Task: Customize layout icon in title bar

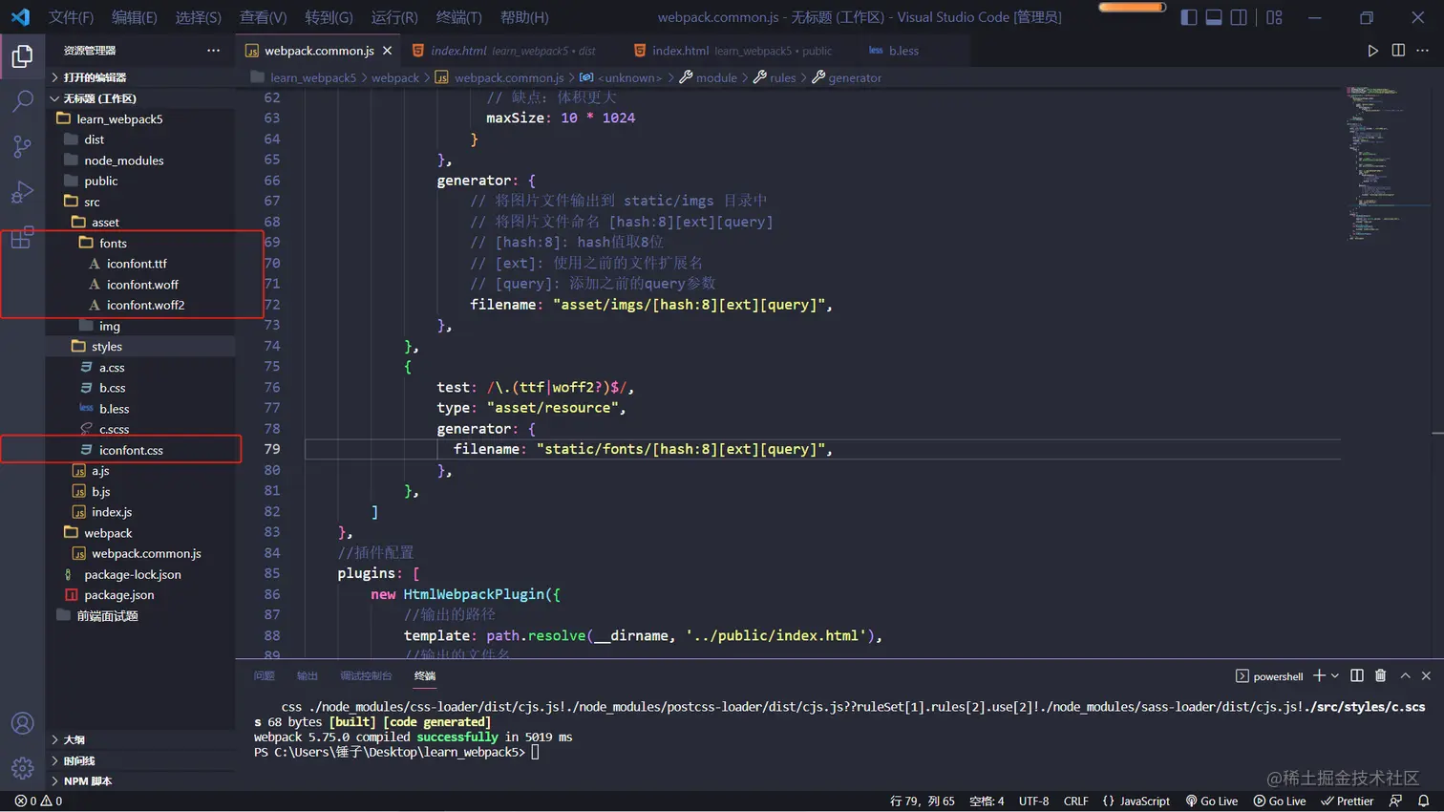Action: tap(1274, 17)
